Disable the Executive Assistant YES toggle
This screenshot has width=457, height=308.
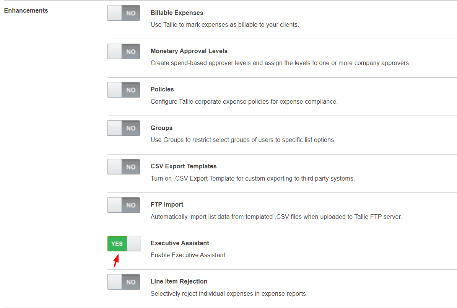tap(124, 243)
